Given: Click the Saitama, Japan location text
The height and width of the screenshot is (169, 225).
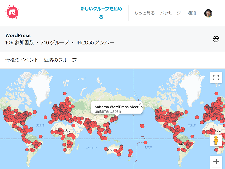Looking at the screenshot, I should [108, 111].
